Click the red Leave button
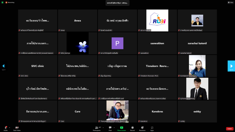The image size is (235, 132). pos(230,129)
